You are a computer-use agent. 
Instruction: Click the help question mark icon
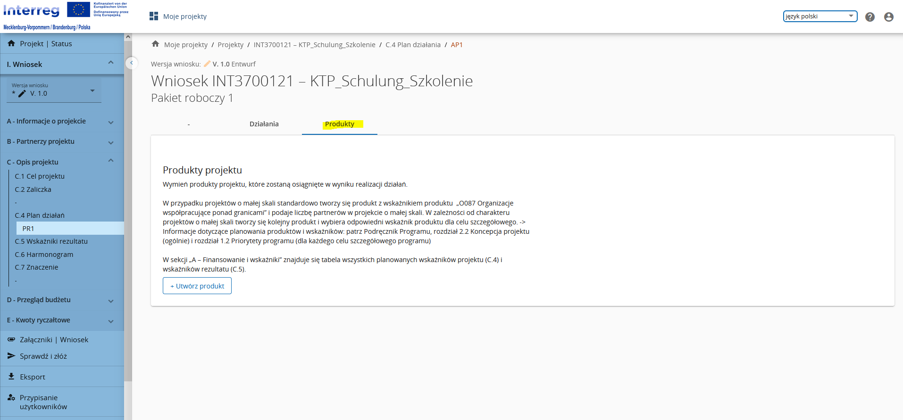(870, 17)
